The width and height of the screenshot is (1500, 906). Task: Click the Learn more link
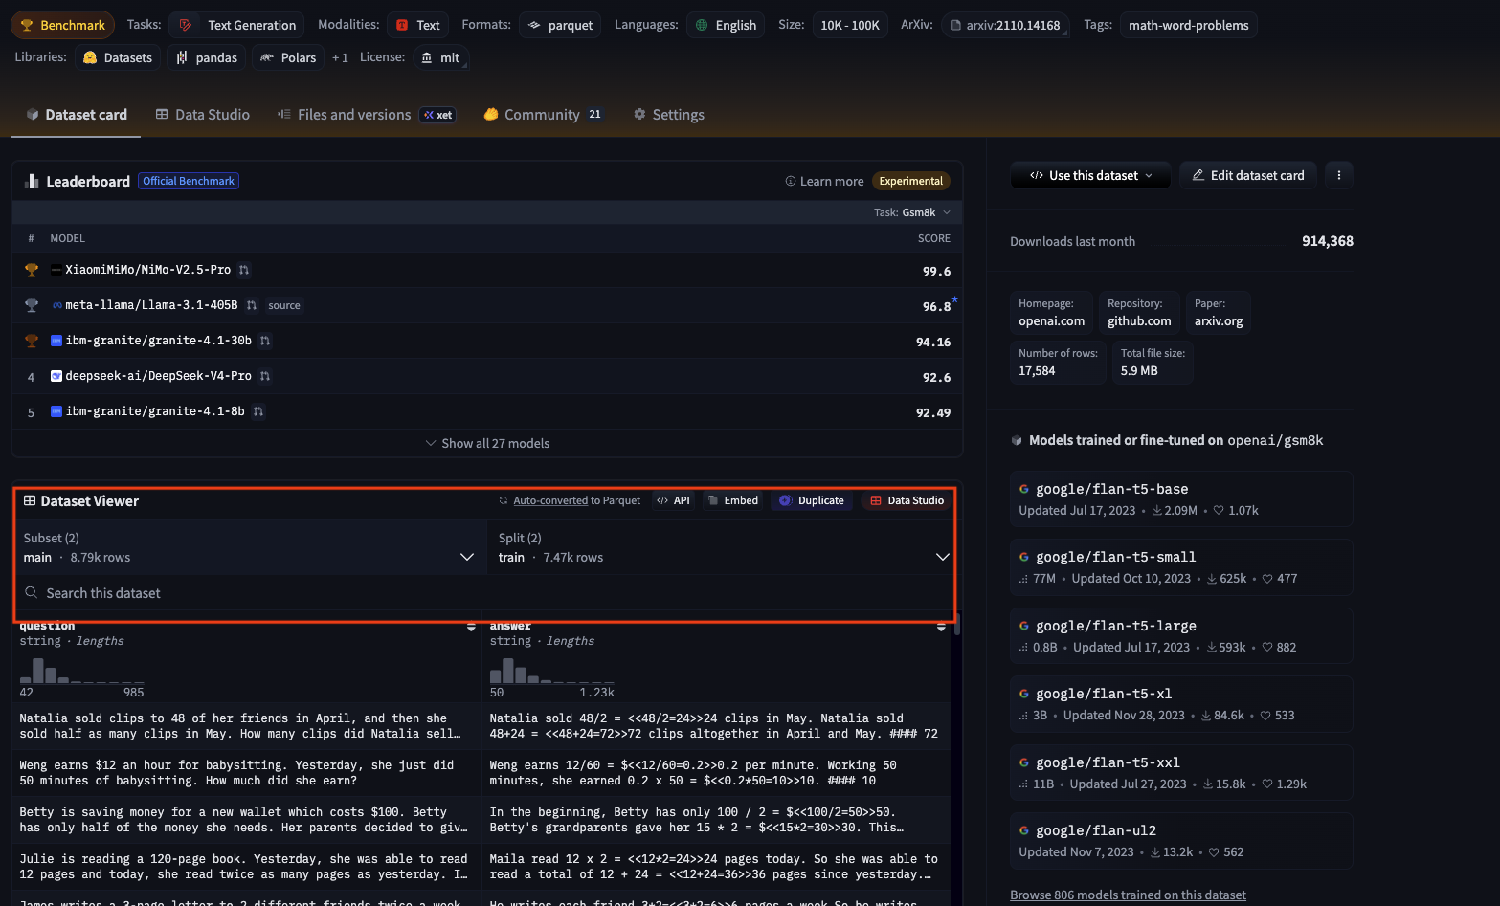pos(824,181)
